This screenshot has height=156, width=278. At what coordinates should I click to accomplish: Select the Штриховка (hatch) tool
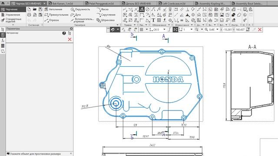(106, 20)
